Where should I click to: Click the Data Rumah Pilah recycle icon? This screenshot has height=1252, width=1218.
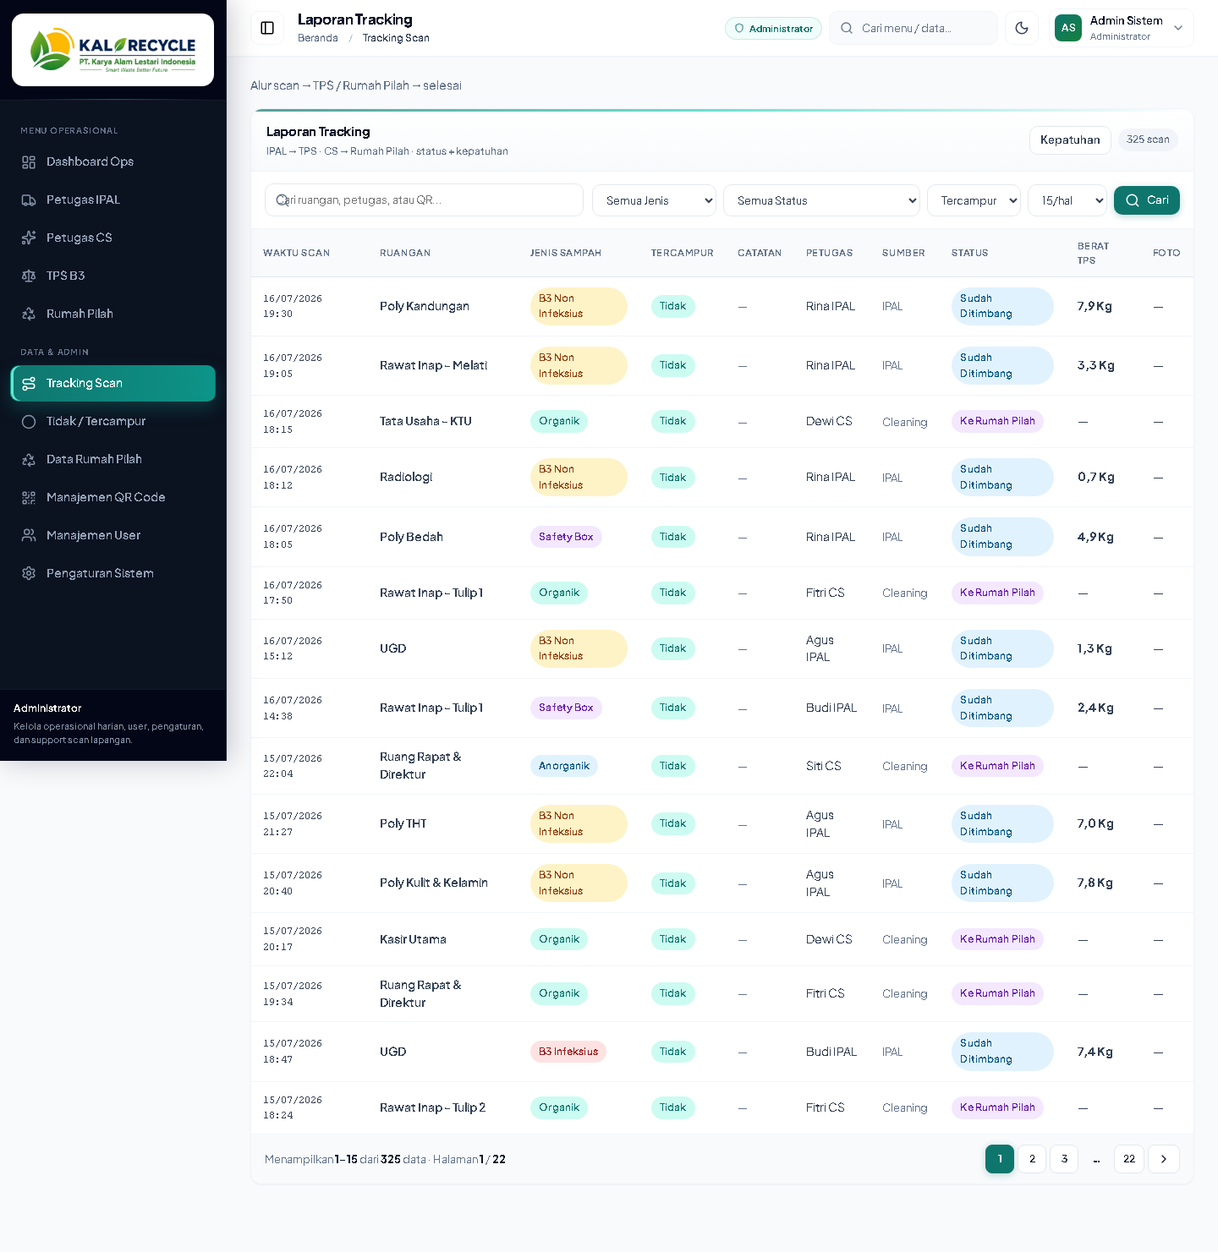tap(29, 459)
